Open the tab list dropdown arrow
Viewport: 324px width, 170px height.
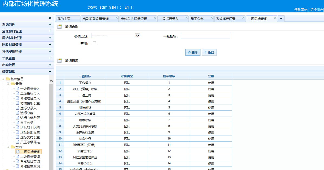point(281,19)
